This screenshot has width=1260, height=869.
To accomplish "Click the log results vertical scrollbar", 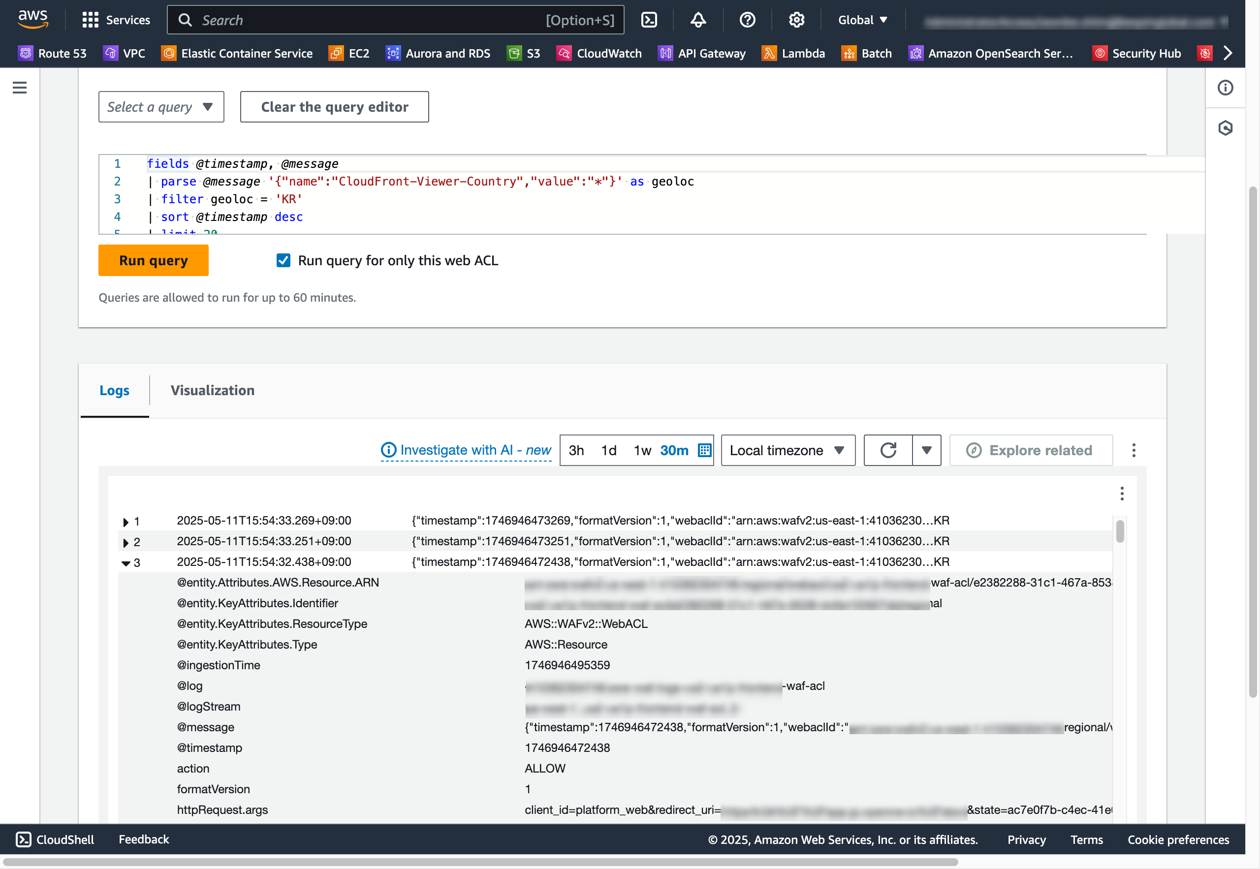I will click(1120, 531).
